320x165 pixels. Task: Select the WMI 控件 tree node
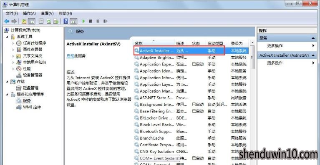pyautogui.click(x=32, y=107)
